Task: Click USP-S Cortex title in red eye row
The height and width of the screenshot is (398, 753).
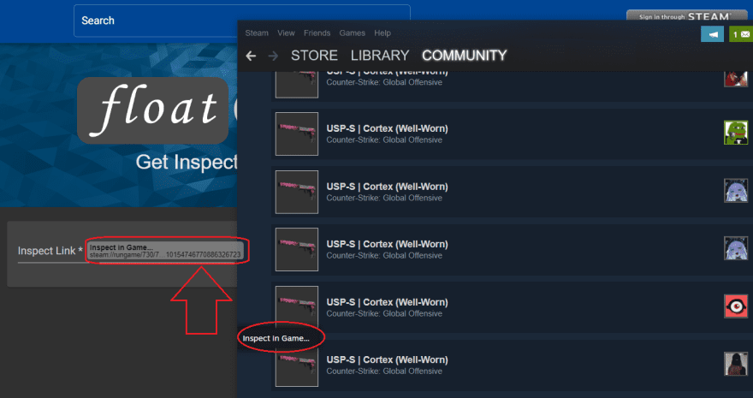Action: 387,302
